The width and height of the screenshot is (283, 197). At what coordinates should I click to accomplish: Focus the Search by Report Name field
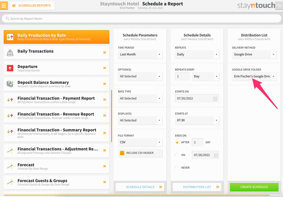click(x=141, y=18)
